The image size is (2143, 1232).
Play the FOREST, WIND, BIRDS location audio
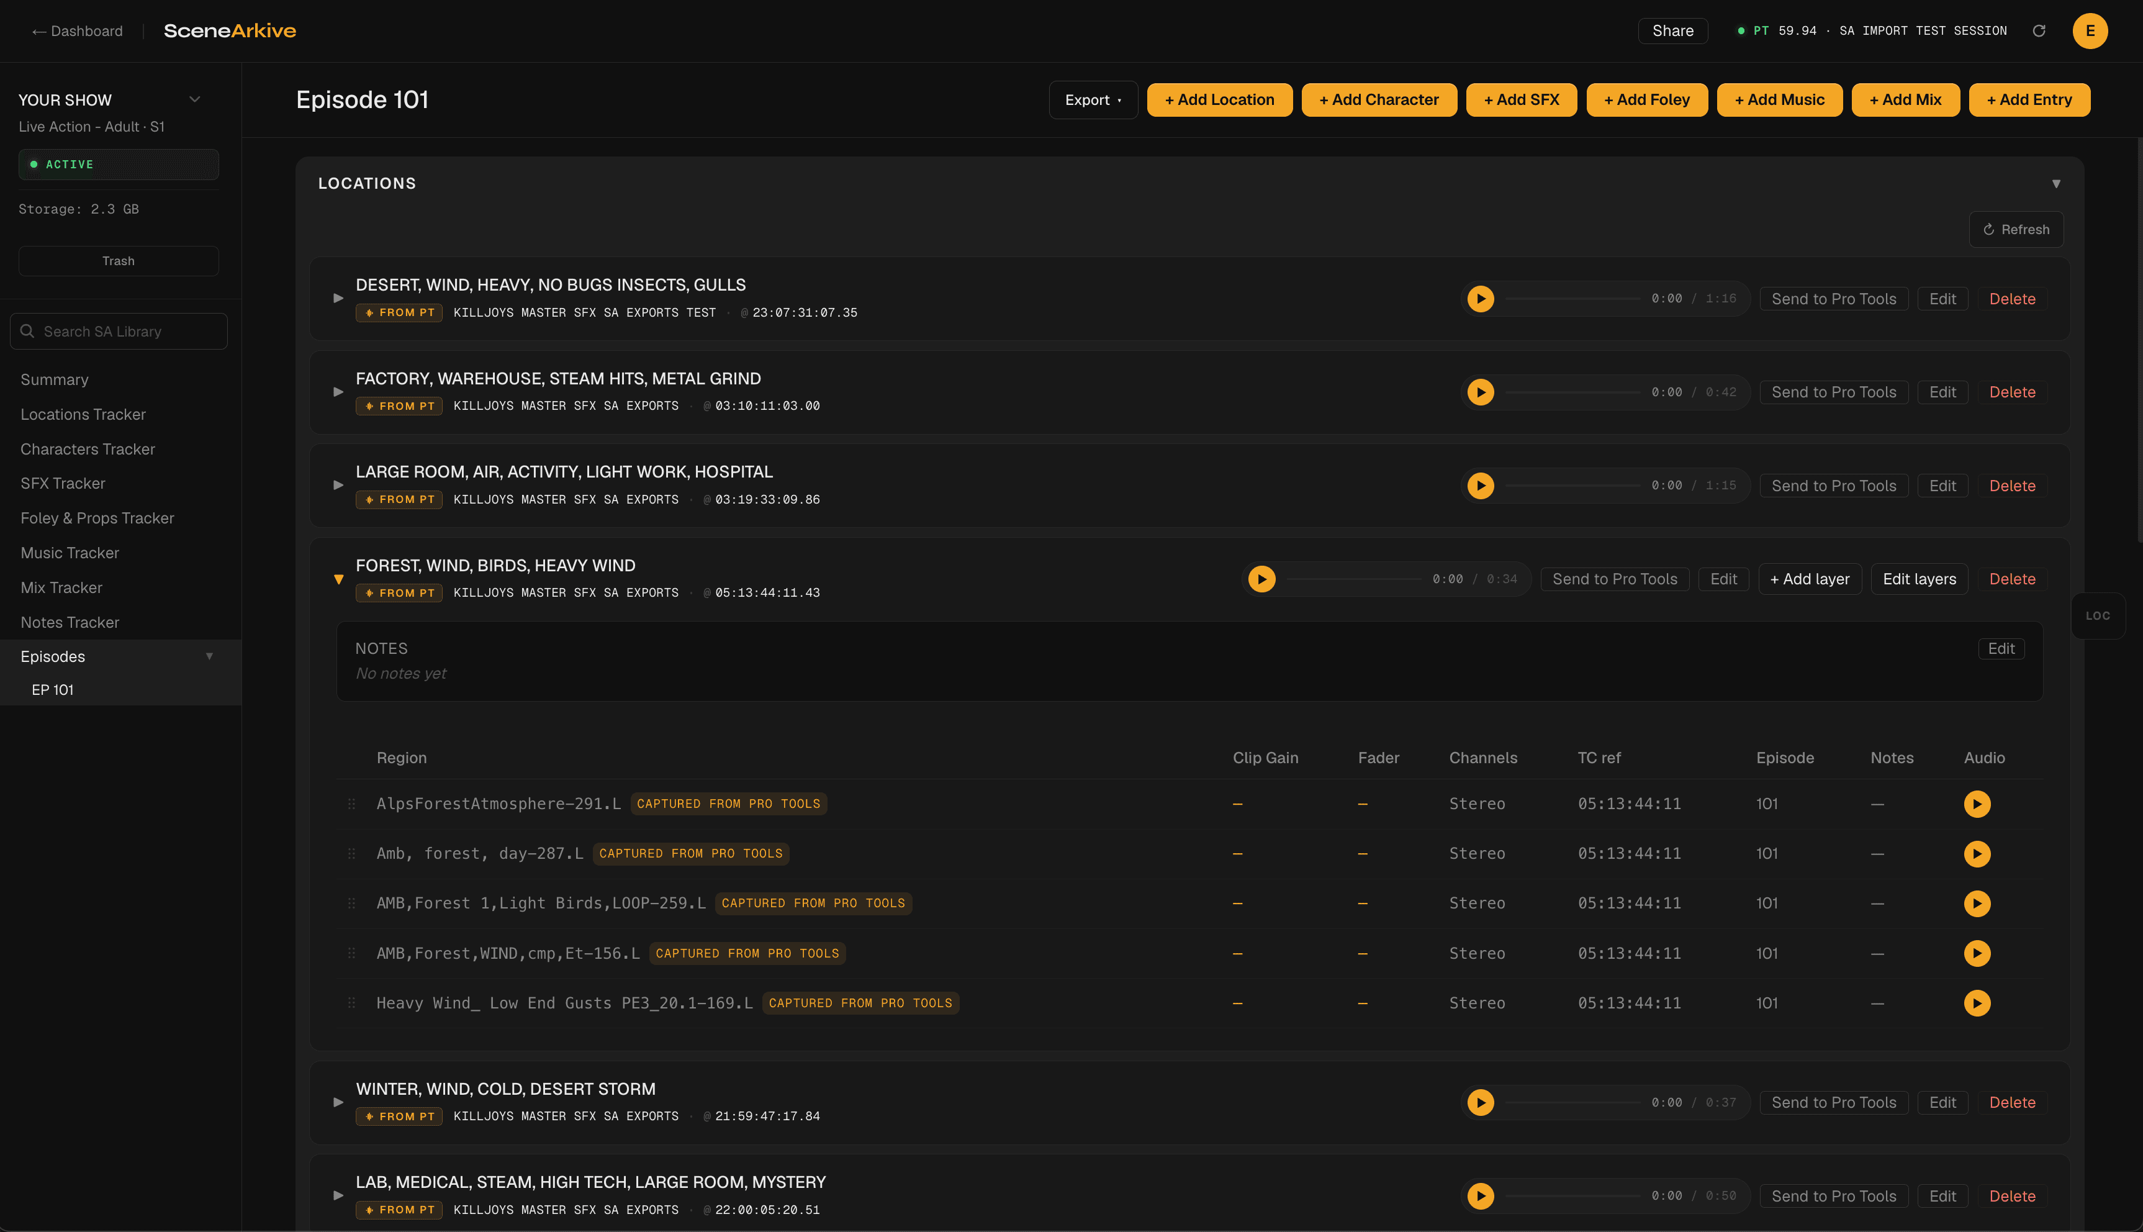(x=1261, y=579)
